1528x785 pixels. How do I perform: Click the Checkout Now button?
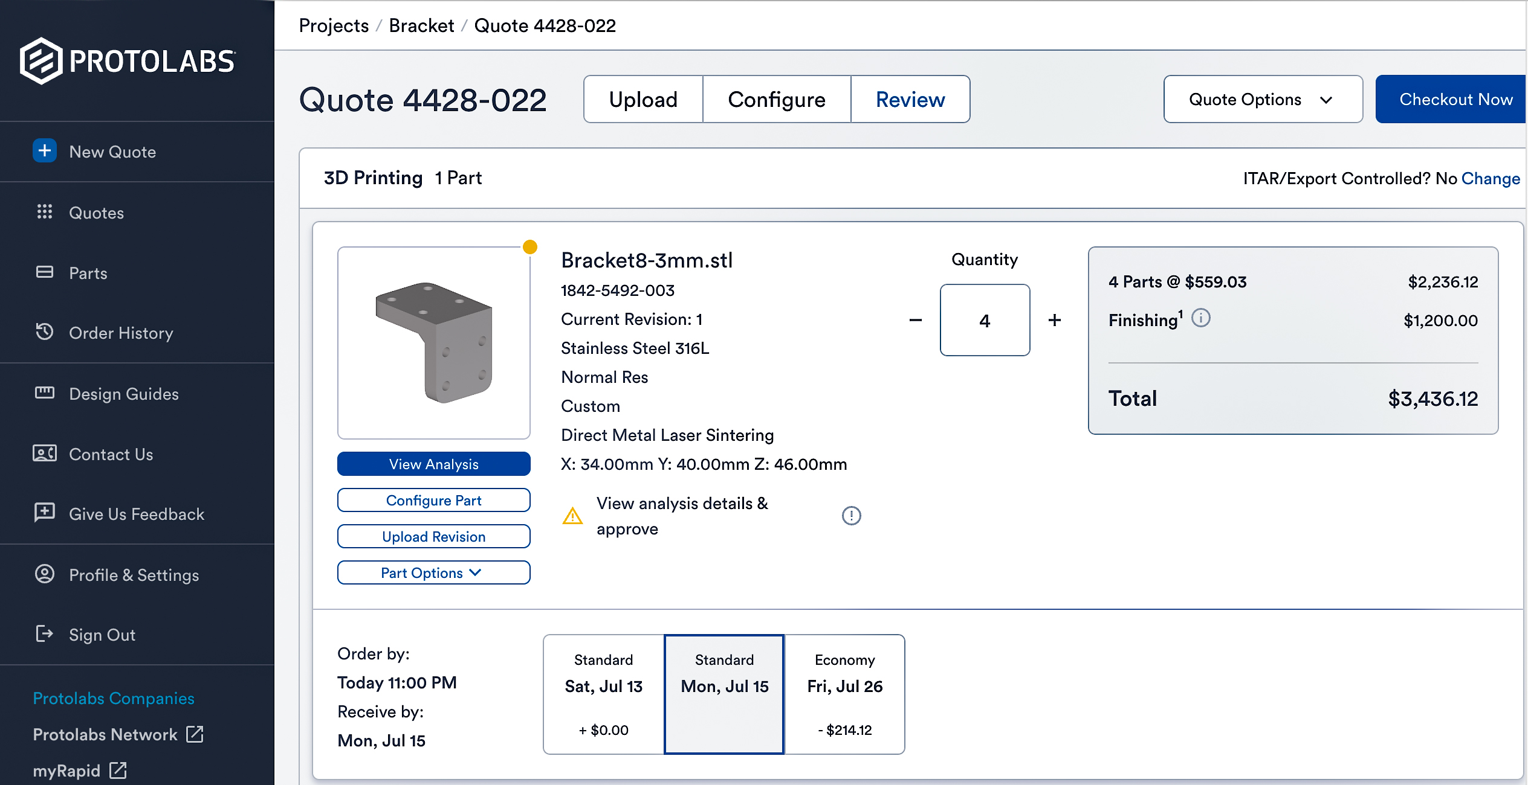click(x=1452, y=99)
